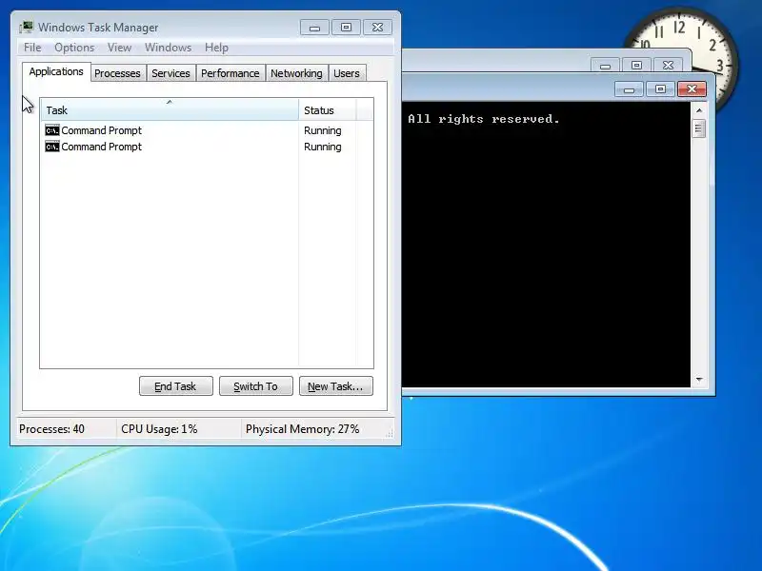Switch to the Users tab
This screenshot has width=762, height=571.
pos(347,73)
